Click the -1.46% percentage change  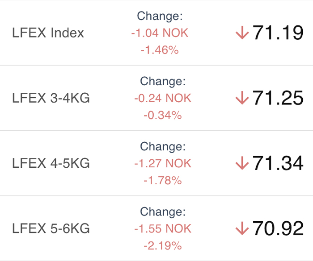(x=160, y=50)
